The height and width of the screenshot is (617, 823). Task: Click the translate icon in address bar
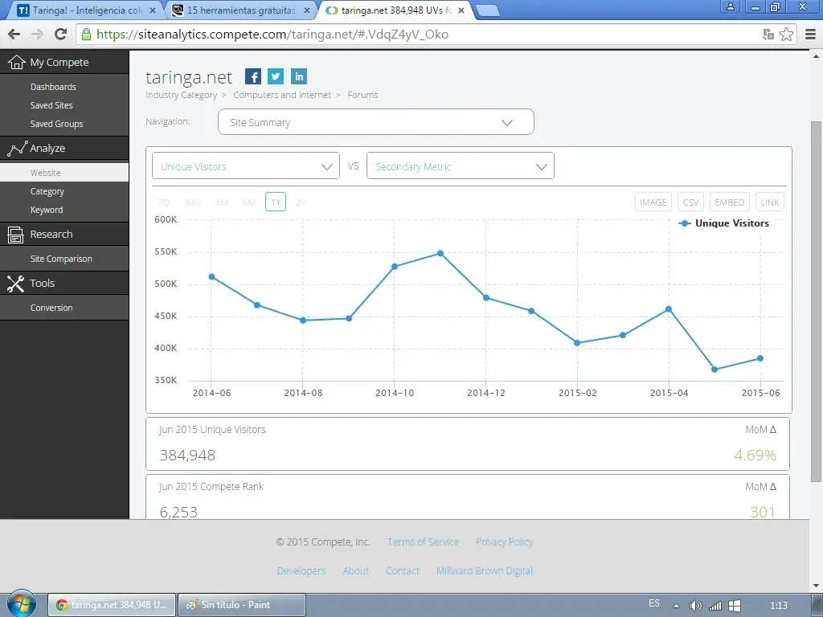768,35
